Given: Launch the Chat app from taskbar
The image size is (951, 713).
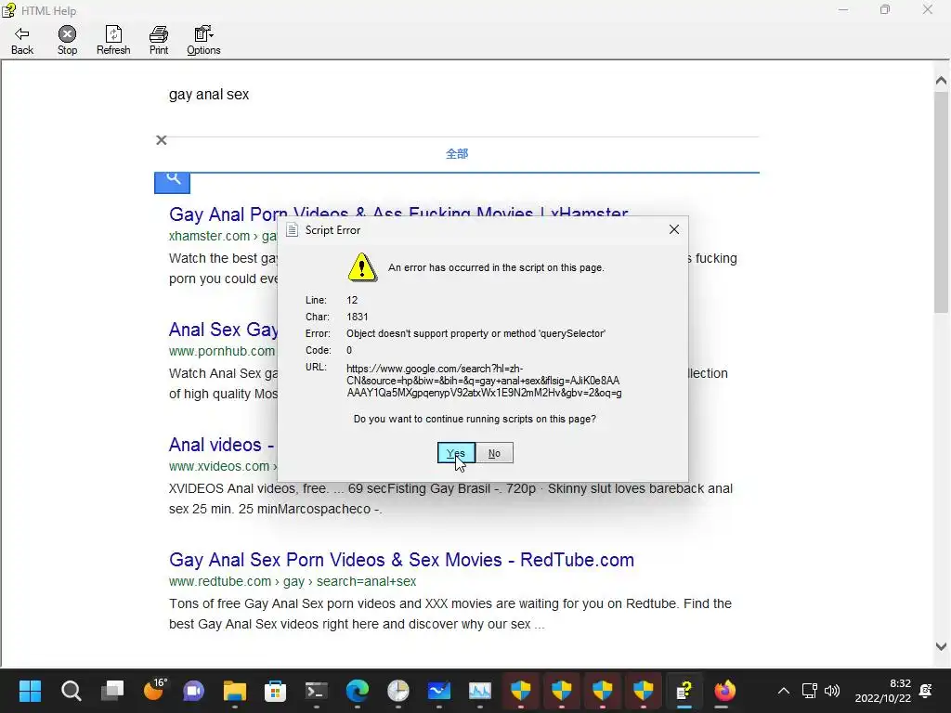Looking at the screenshot, I should click(194, 691).
